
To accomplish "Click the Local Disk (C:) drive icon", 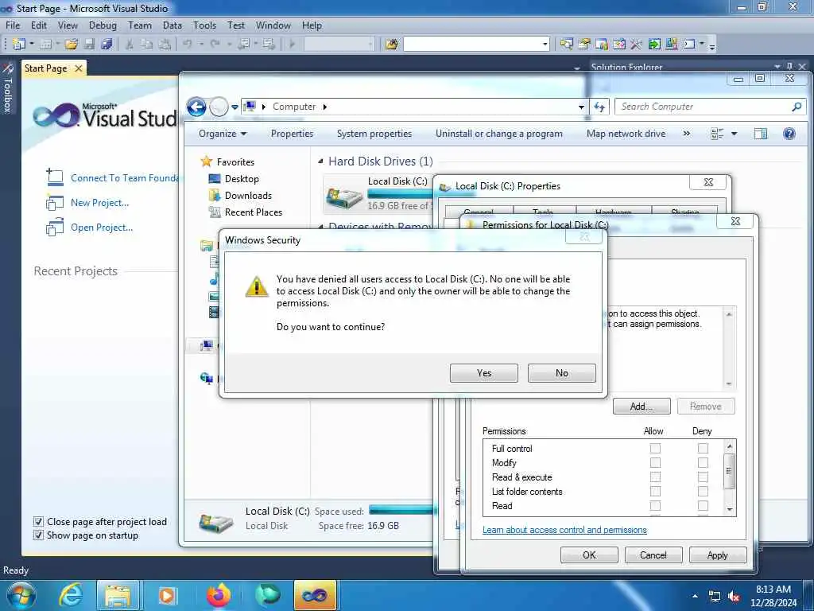I will [x=344, y=197].
